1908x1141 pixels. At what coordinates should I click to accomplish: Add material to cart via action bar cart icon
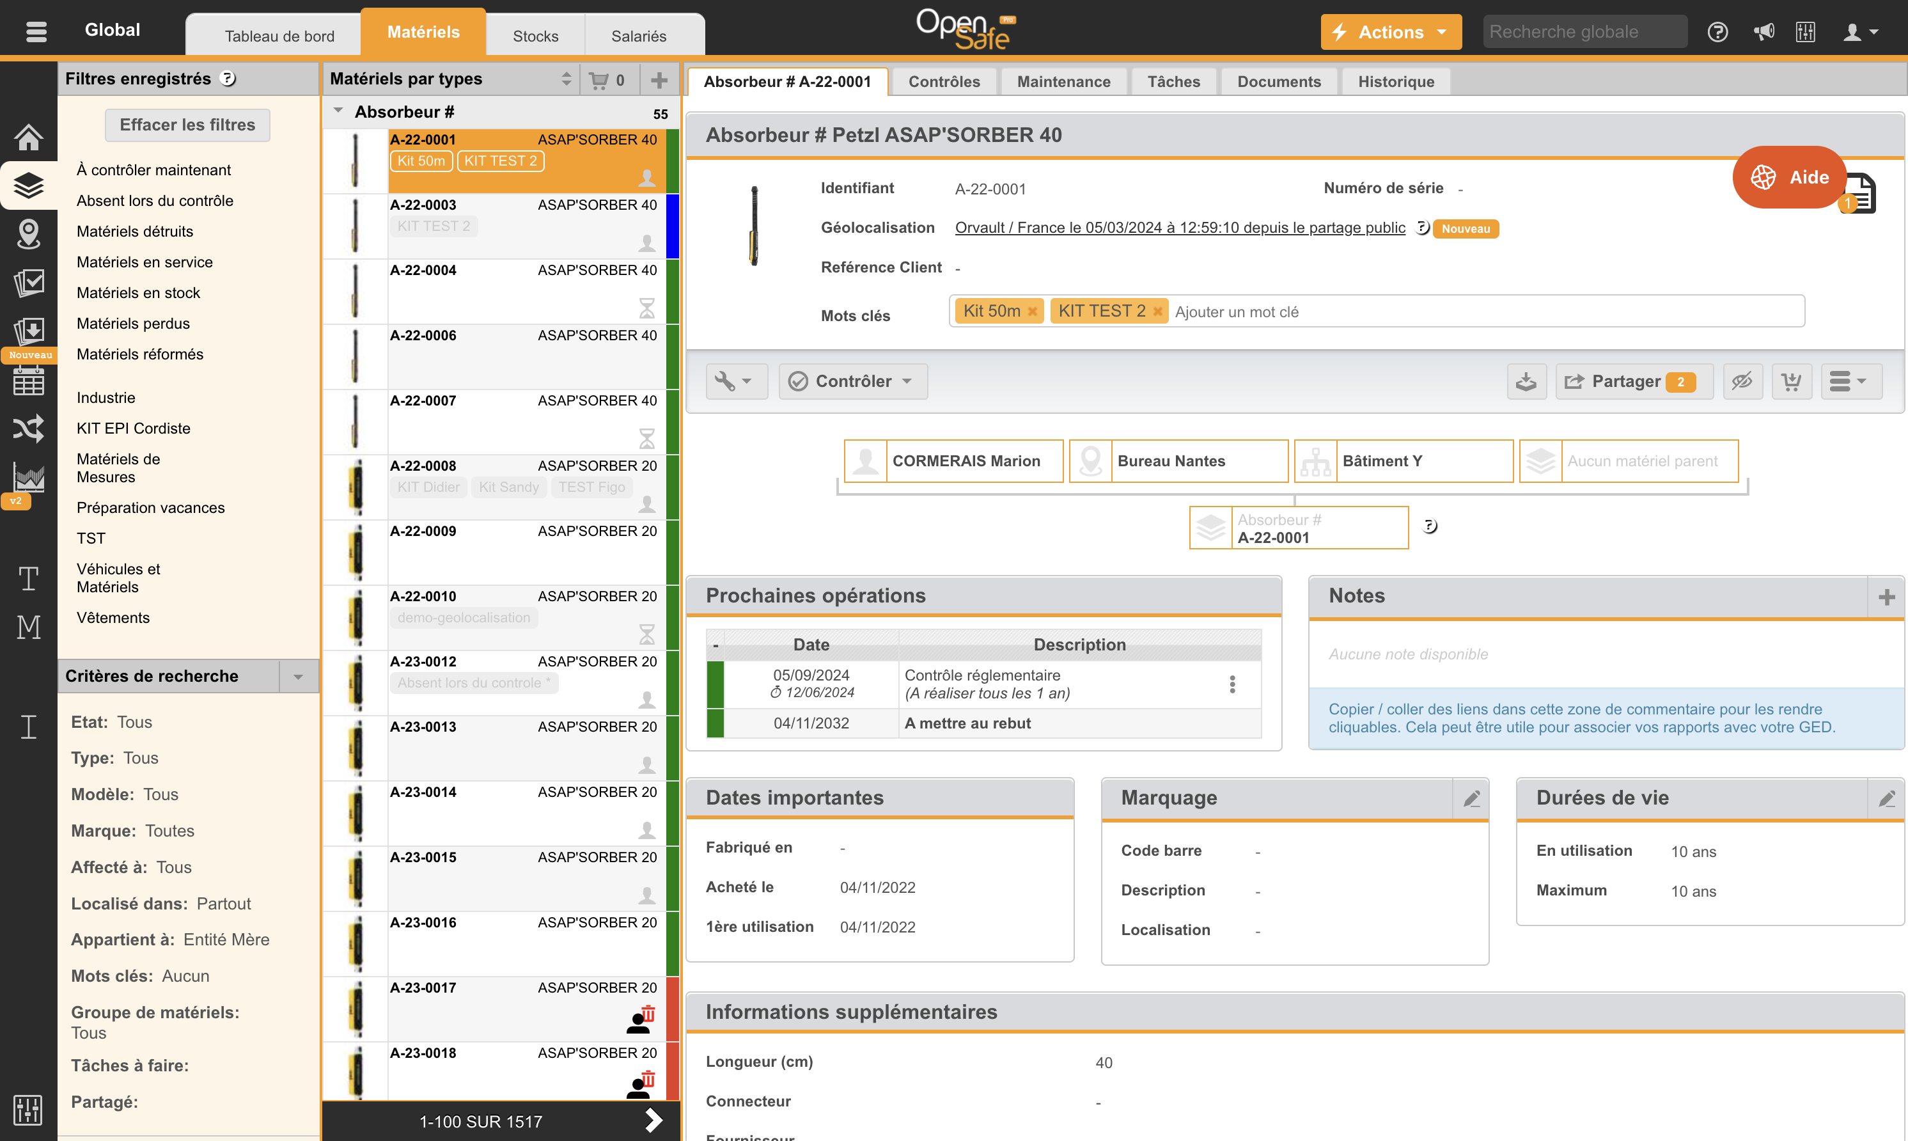click(1791, 381)
